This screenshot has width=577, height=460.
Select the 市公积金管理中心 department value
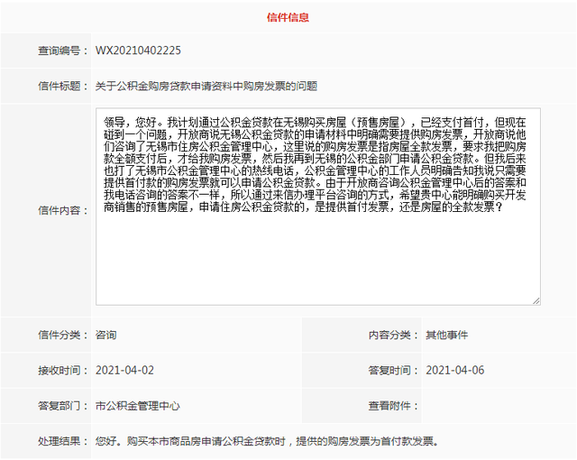click(x=138, y=406)
